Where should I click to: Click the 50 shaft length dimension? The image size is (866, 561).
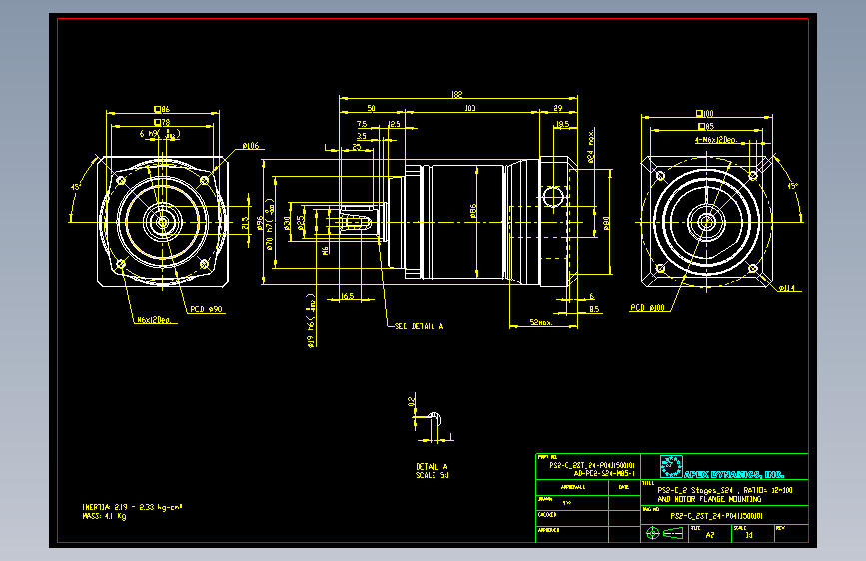[x=371, y=108]
